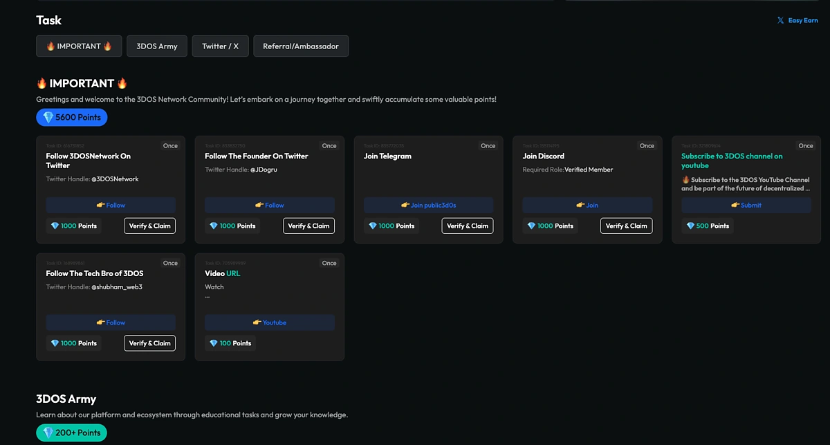
Task: Click the Join button in the Discord card
Action: coord(587,205)
